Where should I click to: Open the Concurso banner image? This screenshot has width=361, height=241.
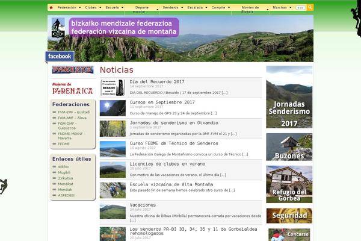pyautogui.click(x=289, y=234)
